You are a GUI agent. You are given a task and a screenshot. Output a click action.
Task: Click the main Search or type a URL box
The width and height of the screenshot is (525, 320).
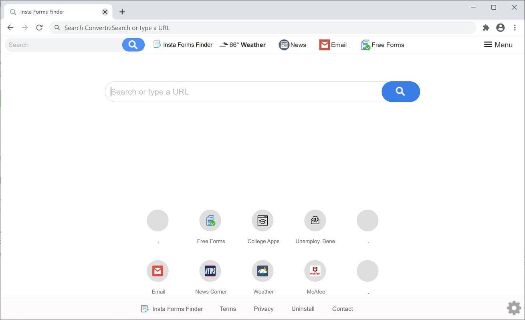(244, 92)
